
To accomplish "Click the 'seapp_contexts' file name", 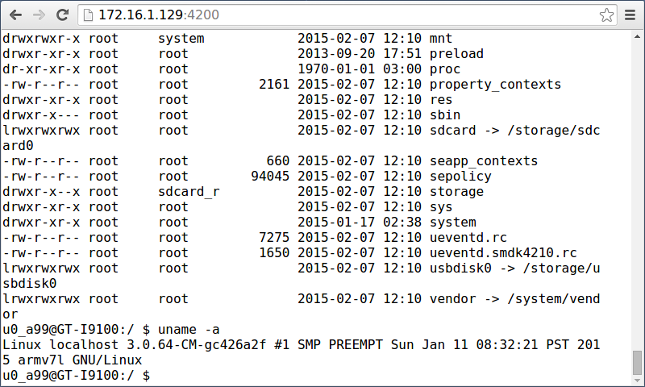I will (x=484, y=160).
